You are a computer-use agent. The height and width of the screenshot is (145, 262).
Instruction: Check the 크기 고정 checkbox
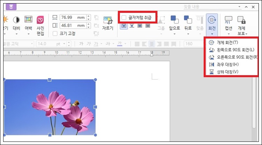tap(55, 34)
